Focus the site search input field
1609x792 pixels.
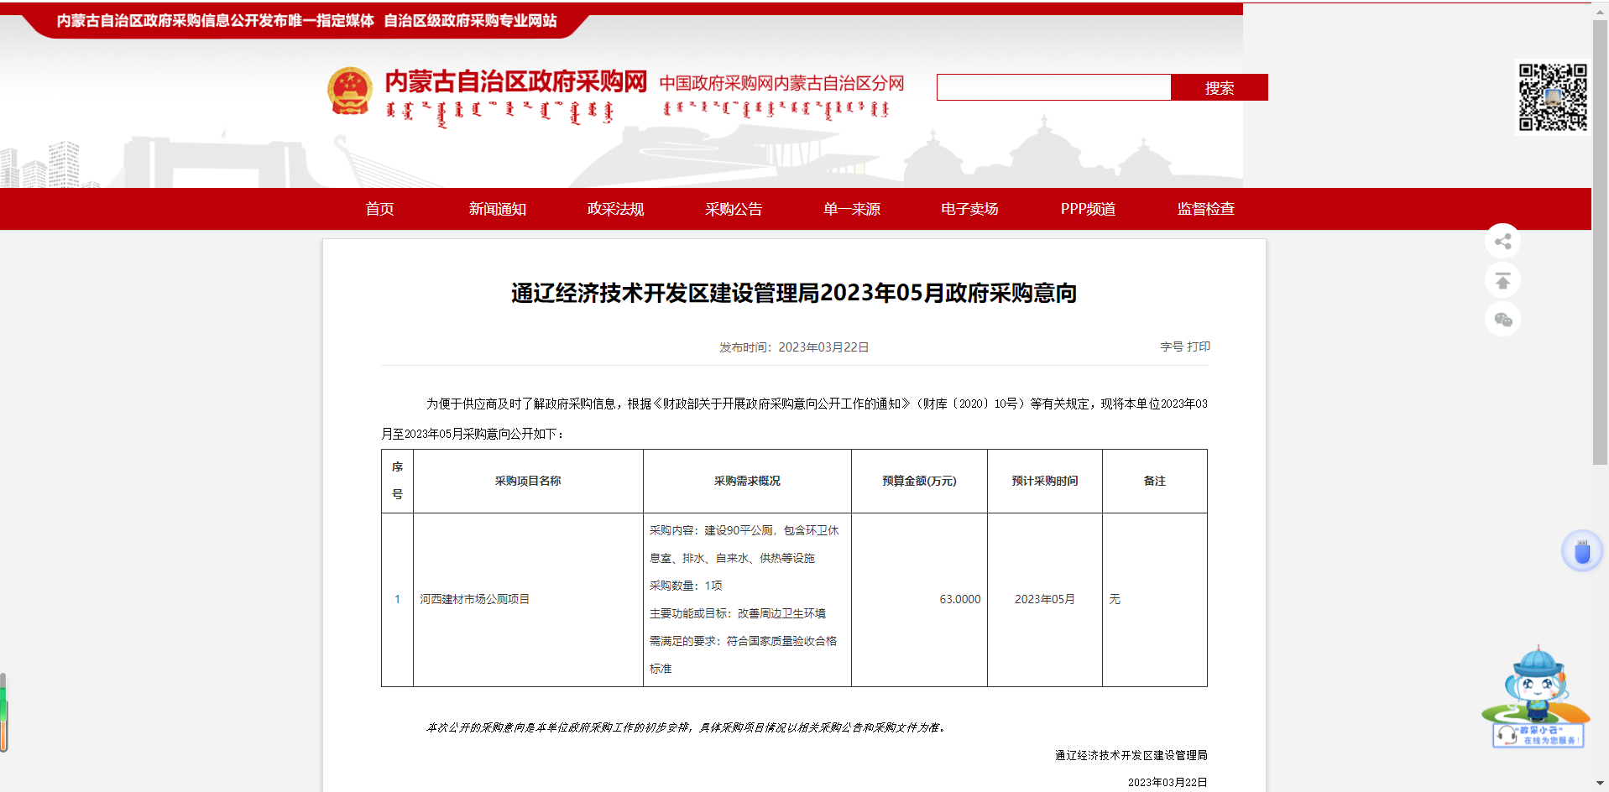pos(1053,87)
